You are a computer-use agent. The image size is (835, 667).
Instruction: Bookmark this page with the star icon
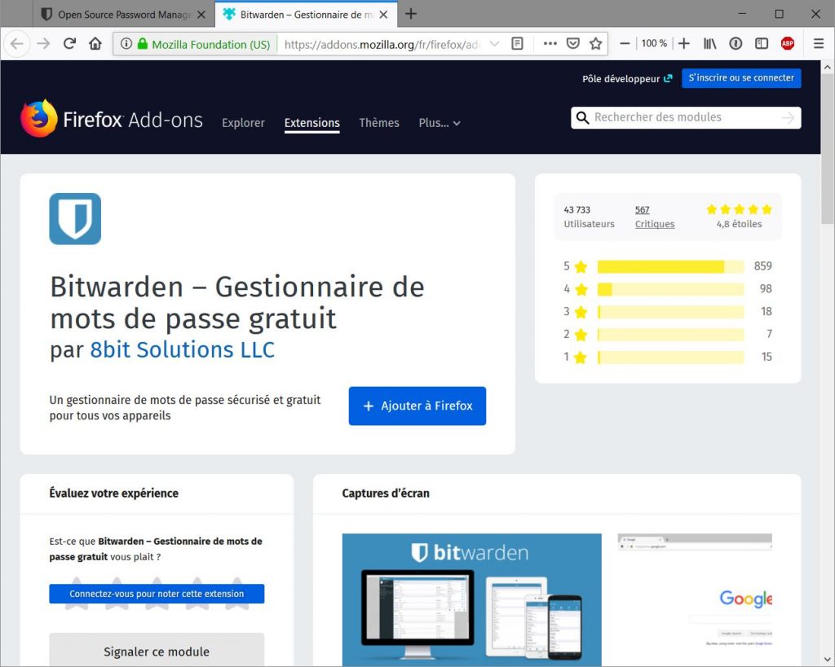coord(596,44)
